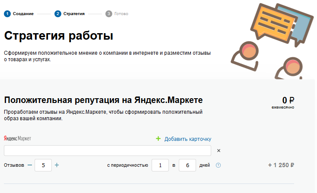
Task: Click the periodicity field showing 1
Action: pyautogui.click(x=160, y=165)
